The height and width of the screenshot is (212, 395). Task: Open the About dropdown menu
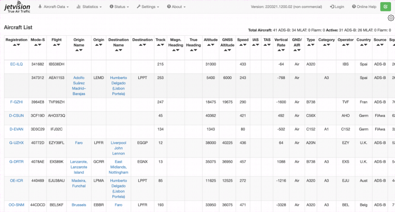tap(176, 7)
